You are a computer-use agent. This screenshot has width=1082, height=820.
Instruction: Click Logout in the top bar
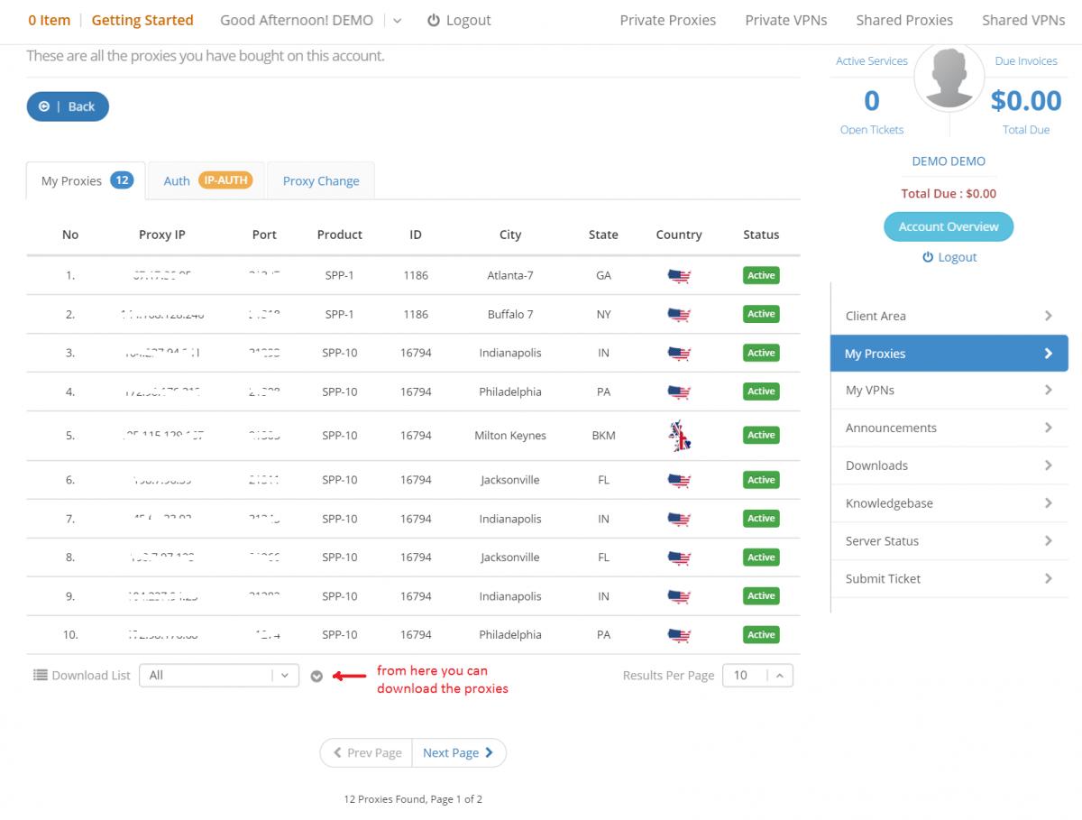(x=459, y=20)
